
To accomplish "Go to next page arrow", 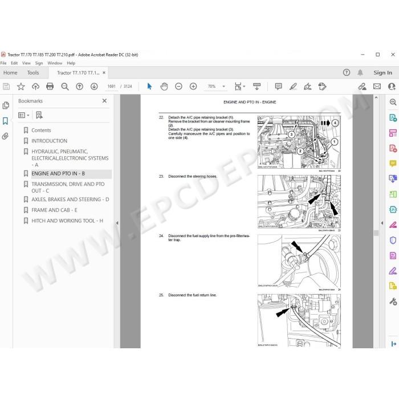I will coord(94,87).
